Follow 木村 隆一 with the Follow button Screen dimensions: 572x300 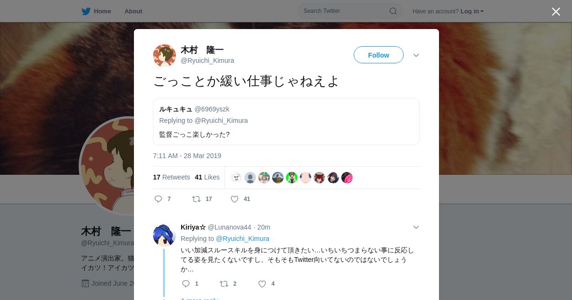(378, 55)
